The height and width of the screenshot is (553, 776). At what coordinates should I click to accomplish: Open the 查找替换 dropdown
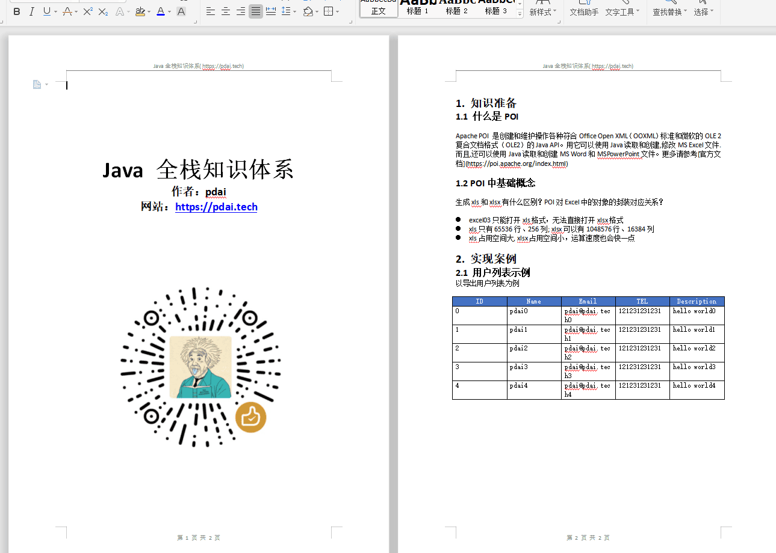(x=686, y=12)
